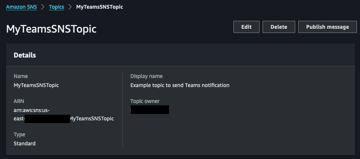Click the Topic owner label

click(x=145, y=101)
